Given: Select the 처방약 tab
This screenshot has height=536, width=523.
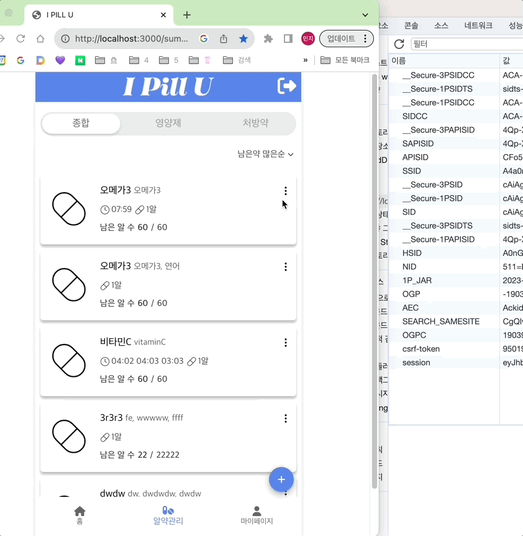Looking at the screenshot, I should [x=256, y=123].
